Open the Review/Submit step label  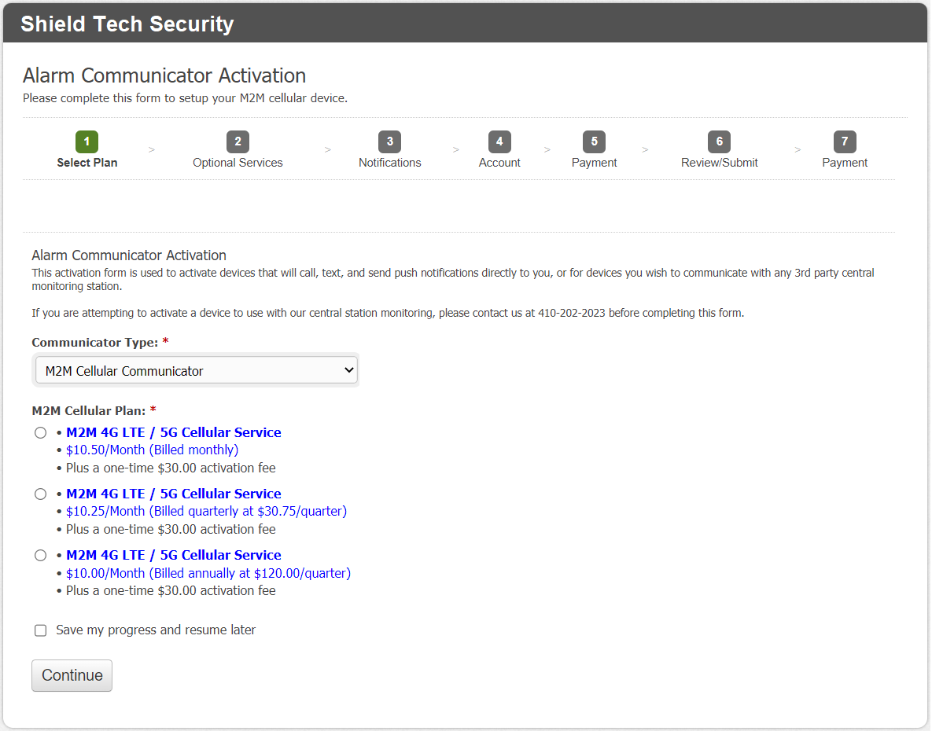719,163
